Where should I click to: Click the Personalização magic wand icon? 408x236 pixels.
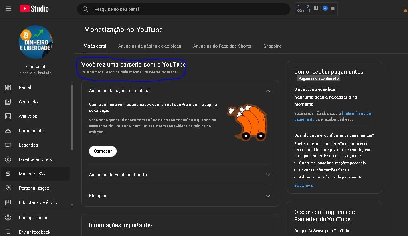8,188
